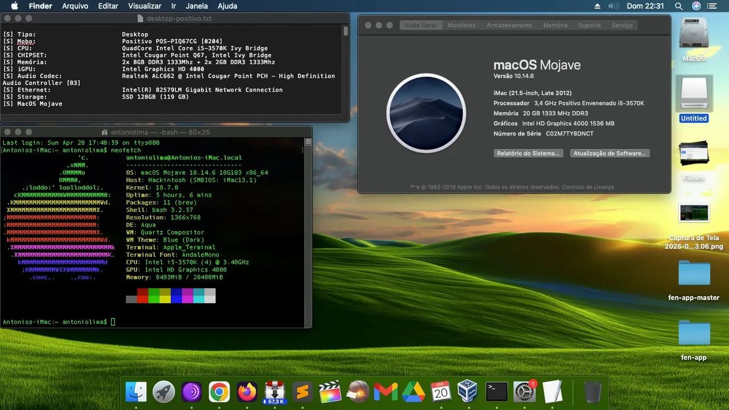Click the document icon in desktop-positivo.txt title
Image resolution: width=729 pixels, height=410 pixels.
[141, 18]
